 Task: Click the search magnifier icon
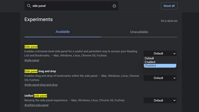click(x=29, y=6)
